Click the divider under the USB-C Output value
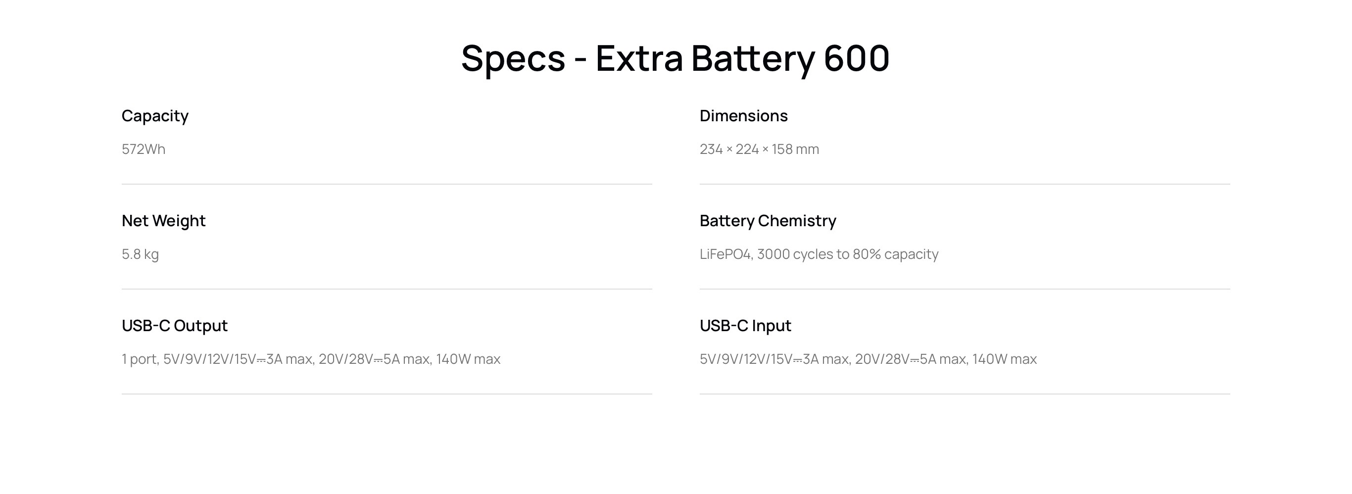The width and height of the screenshot is (1352, 494). 387,394
